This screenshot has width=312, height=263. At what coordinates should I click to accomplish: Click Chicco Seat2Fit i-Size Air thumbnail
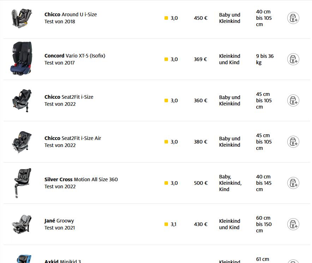click(x=22, y=142)
